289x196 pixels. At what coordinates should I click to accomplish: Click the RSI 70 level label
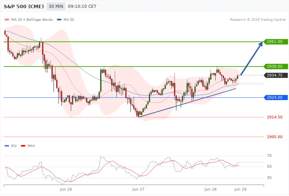pyautogui.click(x=269, y=156)
